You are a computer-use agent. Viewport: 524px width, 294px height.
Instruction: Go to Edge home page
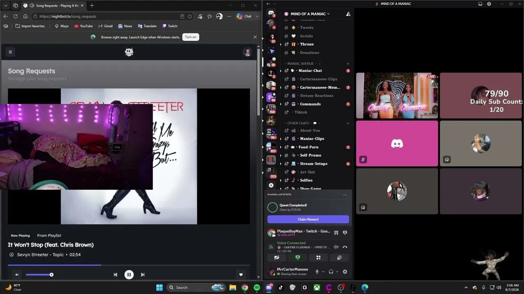pyautogui.click(x=25, y=16)
